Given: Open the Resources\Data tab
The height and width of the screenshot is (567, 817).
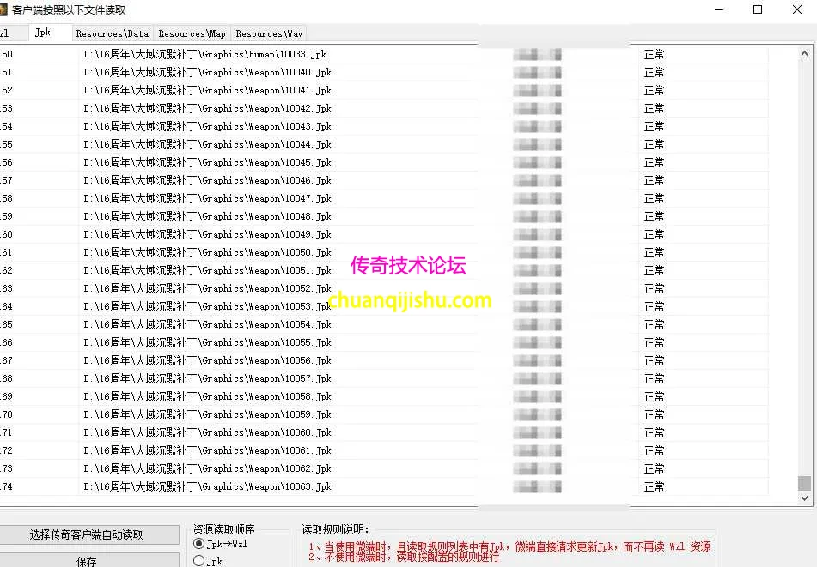Looking at the screenshot, I should pos(112,33).
